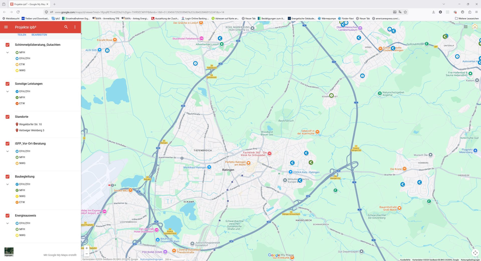This screenshot has height=261, width=481.
Task: Select ETW under Sonstige Leistungen
Action: [22, 103]
